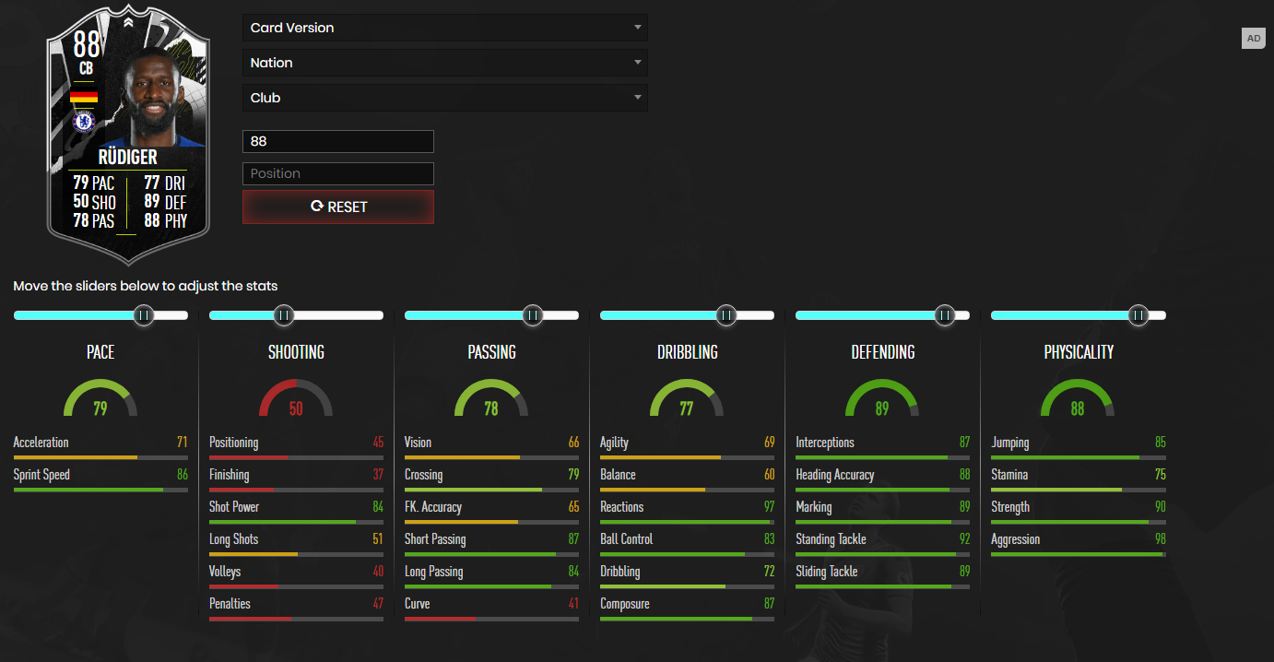Open the Nation dropdown
The width and height of the screenshot is (1274, 662).
click(445, 63)
